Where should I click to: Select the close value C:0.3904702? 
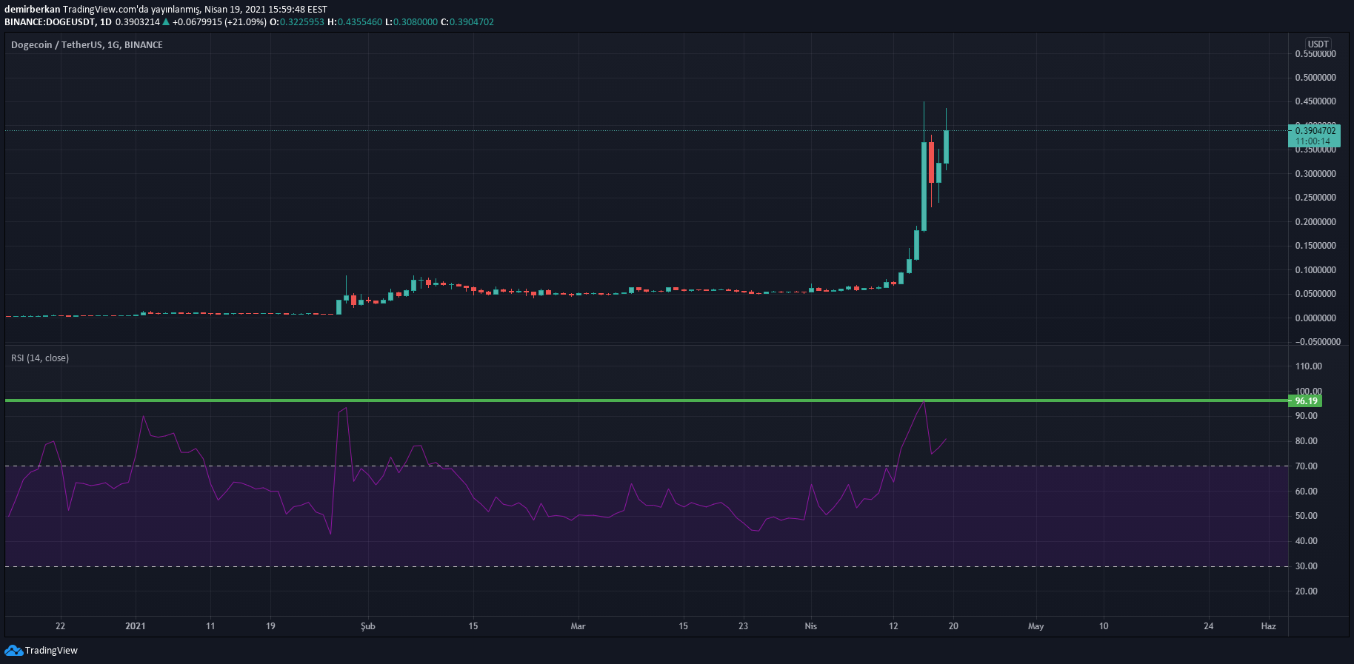pos(467,22)
